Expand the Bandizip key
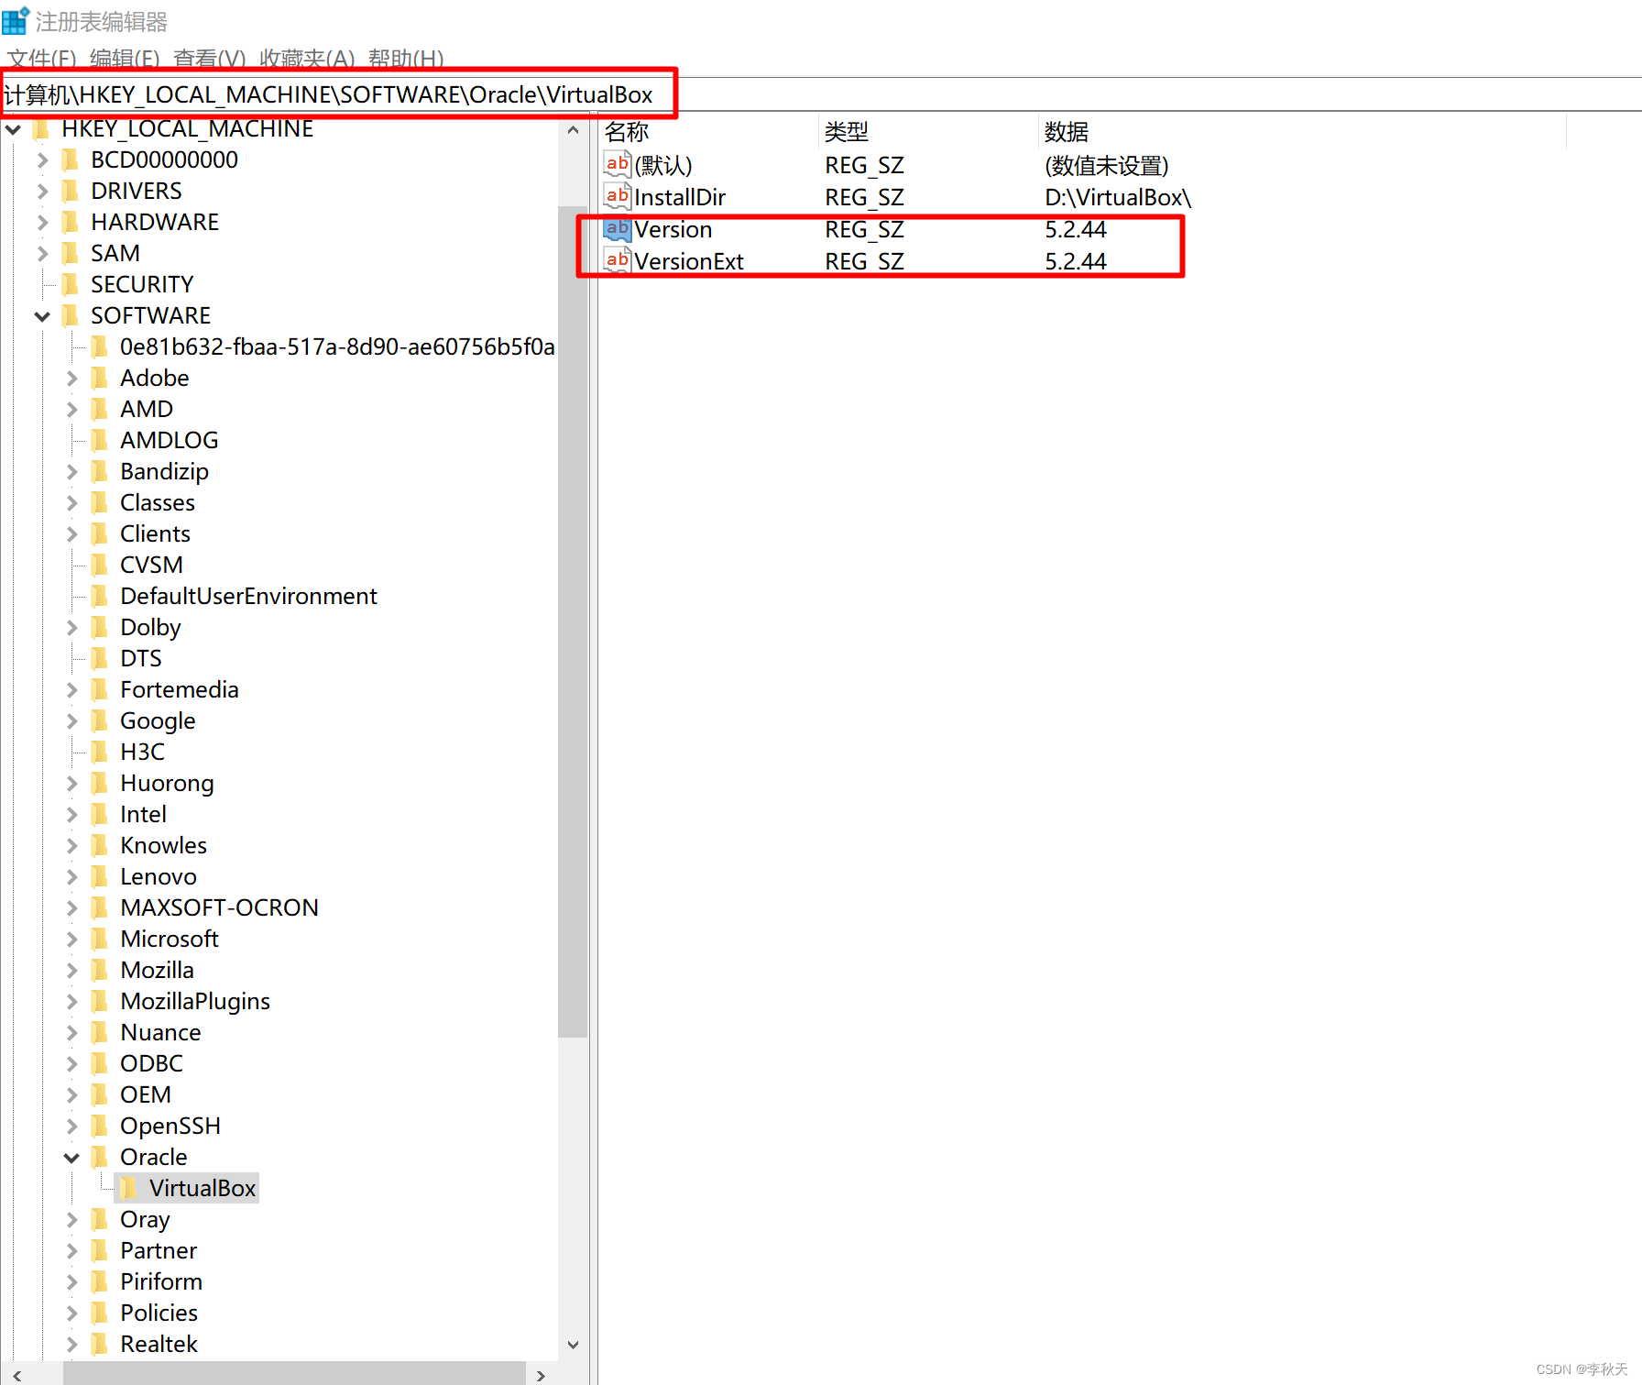This screenshot has height=1385, width=1642. pyautogui.click(x=71, y=472)
